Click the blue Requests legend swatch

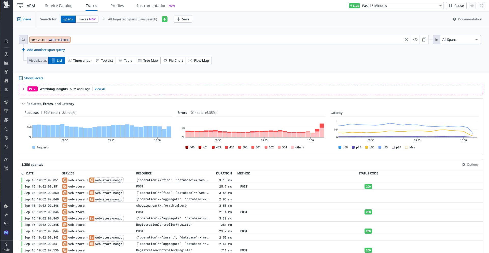pos(33,147)
